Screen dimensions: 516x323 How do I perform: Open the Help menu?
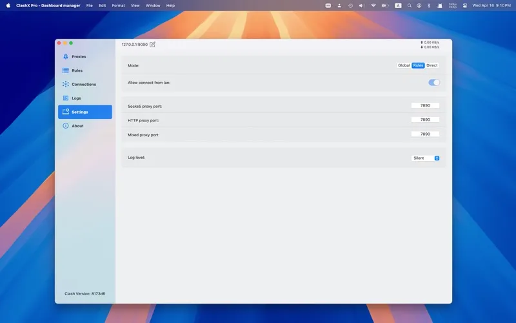(x=170, y=6)
